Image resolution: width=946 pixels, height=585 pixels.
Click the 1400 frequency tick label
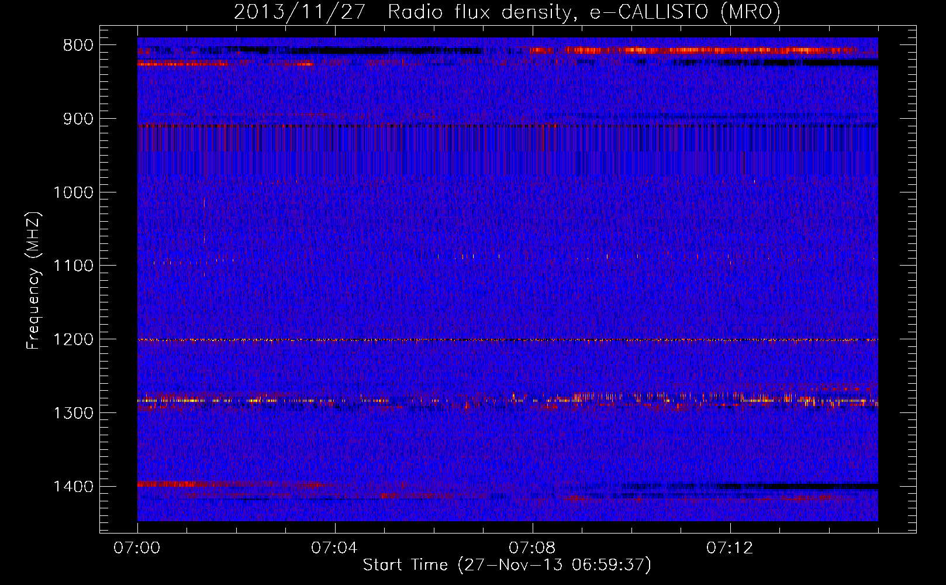tap(73, 487)
